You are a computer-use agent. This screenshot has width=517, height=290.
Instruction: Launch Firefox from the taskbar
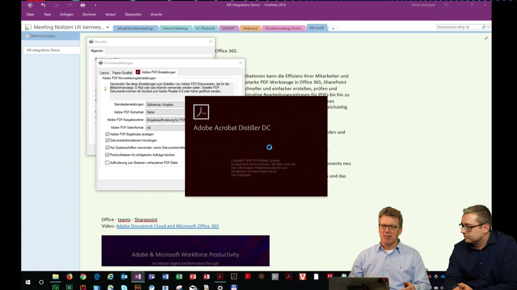[x=69, y=277]
